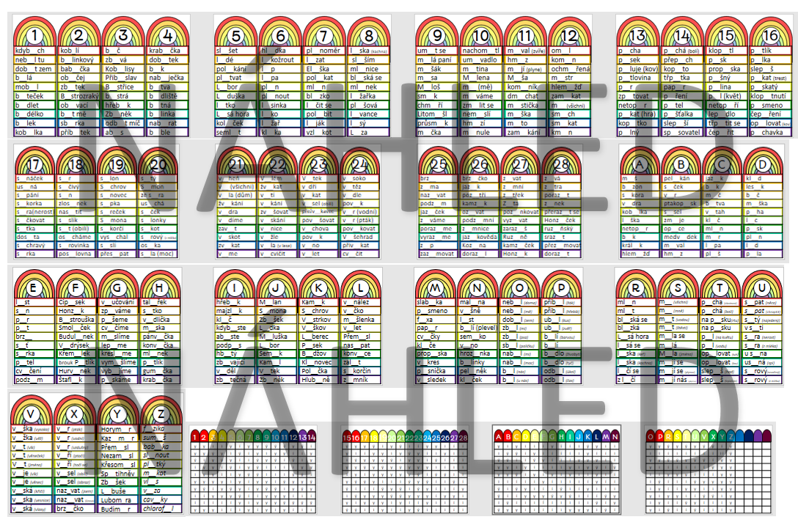Click tab N on third answer grid

tap(615, 436)
